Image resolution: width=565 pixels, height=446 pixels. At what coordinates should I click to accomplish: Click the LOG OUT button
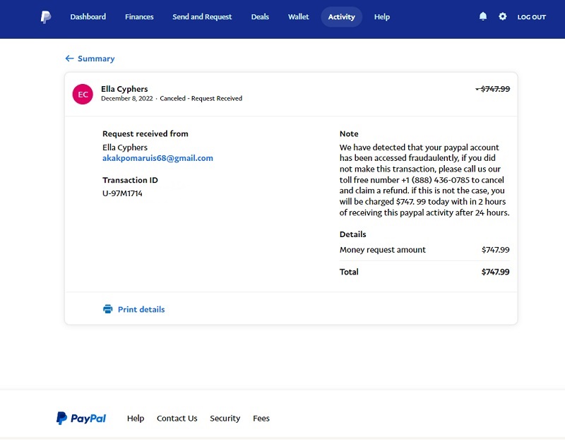(x=532, y=17)
